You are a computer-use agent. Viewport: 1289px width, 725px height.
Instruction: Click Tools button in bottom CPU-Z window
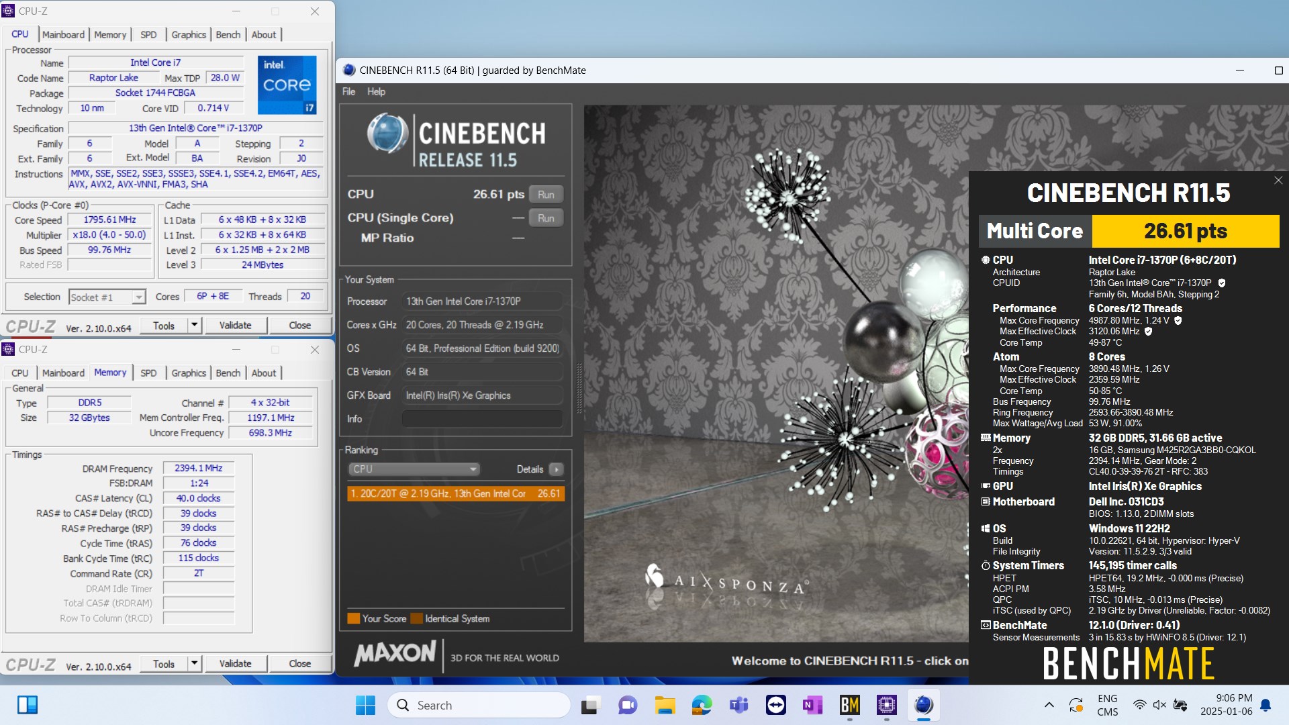pos(164,664)
